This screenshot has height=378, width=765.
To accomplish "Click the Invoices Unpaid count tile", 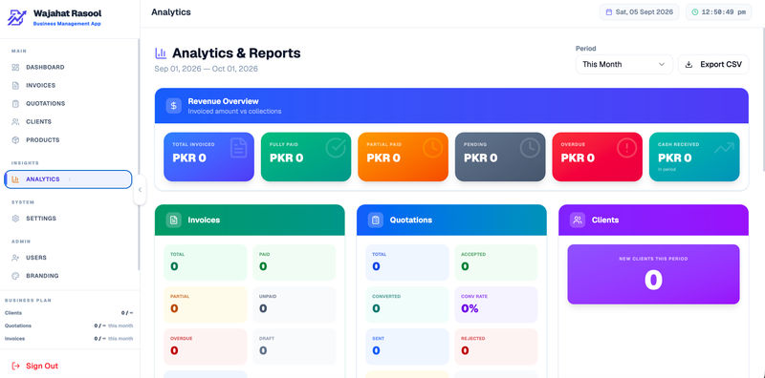I will [x=295, y=304].
